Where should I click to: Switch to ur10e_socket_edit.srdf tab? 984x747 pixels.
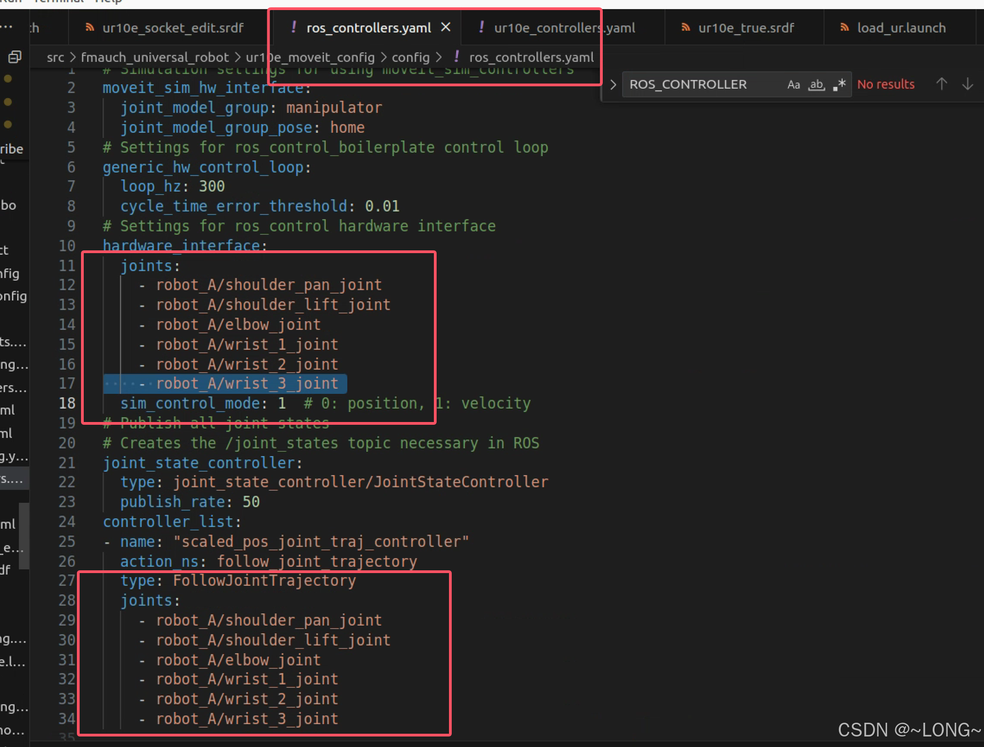pos(173,28)
